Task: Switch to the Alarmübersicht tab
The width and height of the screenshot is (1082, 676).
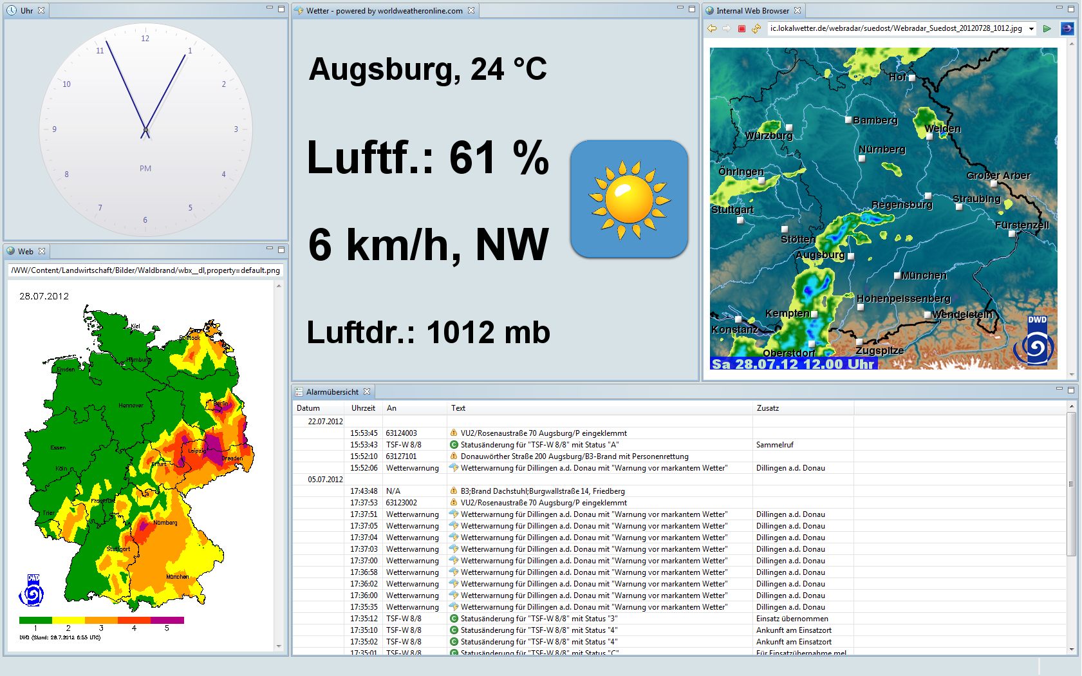Action: pos(332,391)
